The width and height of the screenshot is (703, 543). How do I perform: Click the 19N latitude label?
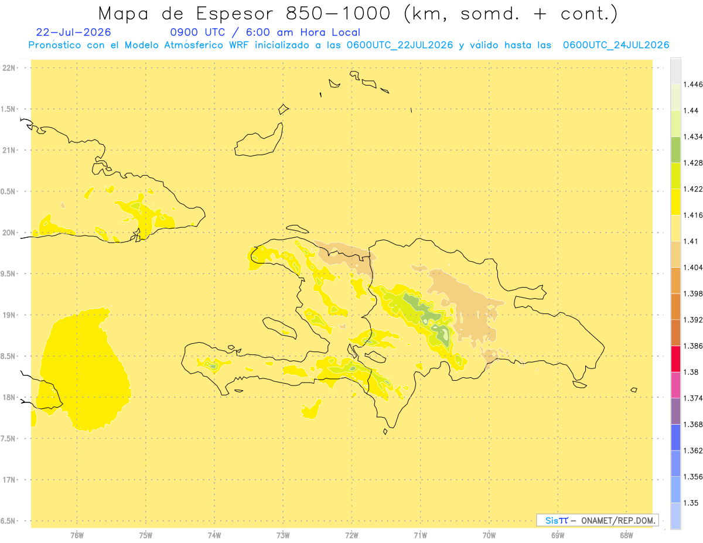pyautogui.click(x=8, y=315)
